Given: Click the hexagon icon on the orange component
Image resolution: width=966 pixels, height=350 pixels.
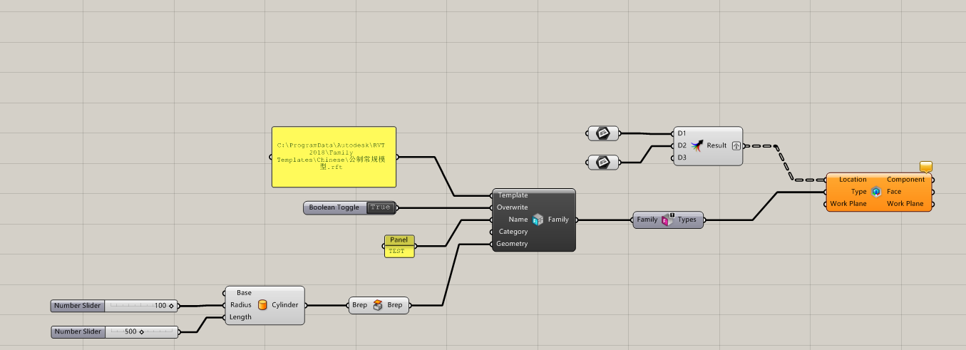Looking at the screenshot, I should point(876,192).
